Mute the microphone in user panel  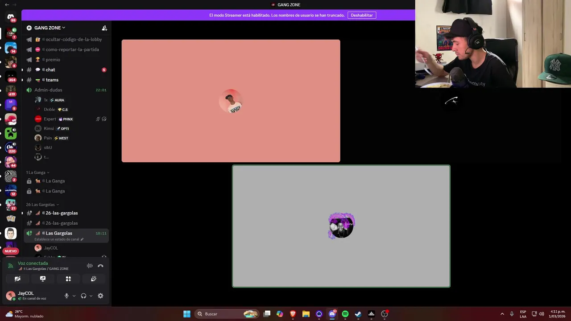pos(66,296)
